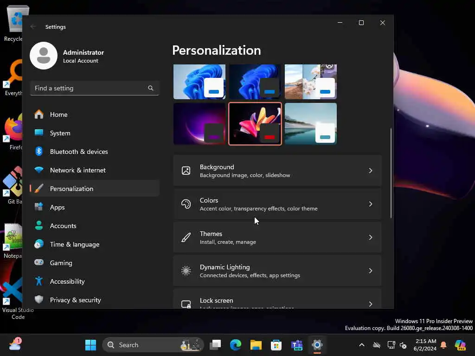Click the Lock screen row chevron
Viewport: 475px width, 356px height.
pos(370,304)
